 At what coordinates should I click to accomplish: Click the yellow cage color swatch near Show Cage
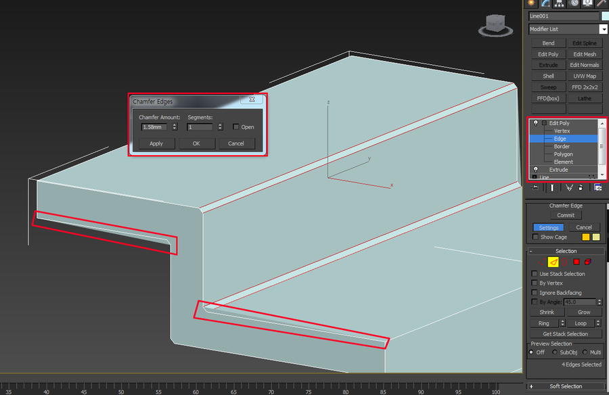pyautogui.click(x=586, y=236)
